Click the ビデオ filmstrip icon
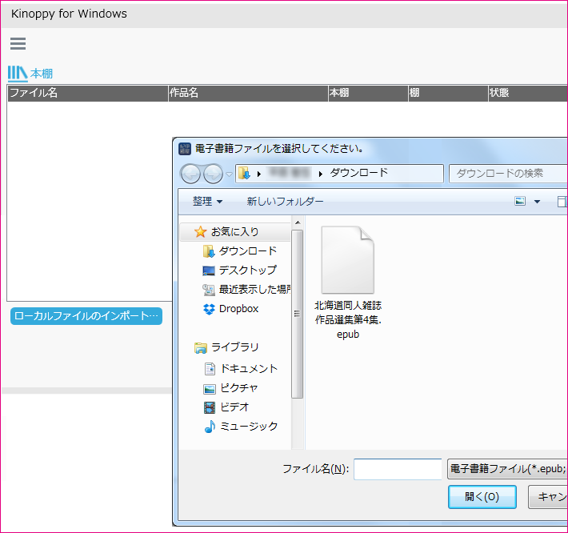Screen dimensions: 568x533 210,407
